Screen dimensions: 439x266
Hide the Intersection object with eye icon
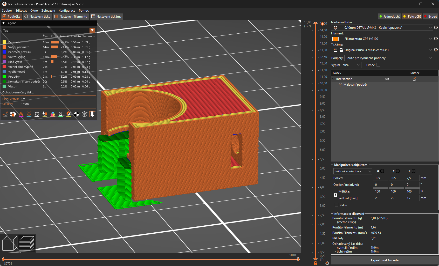click(x=387, y=79)
